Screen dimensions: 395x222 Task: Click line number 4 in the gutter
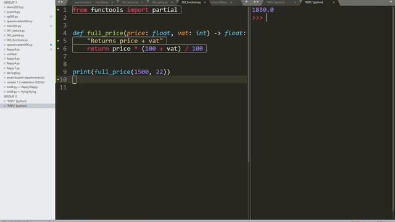pyautogui.click(x=65, y=33)
